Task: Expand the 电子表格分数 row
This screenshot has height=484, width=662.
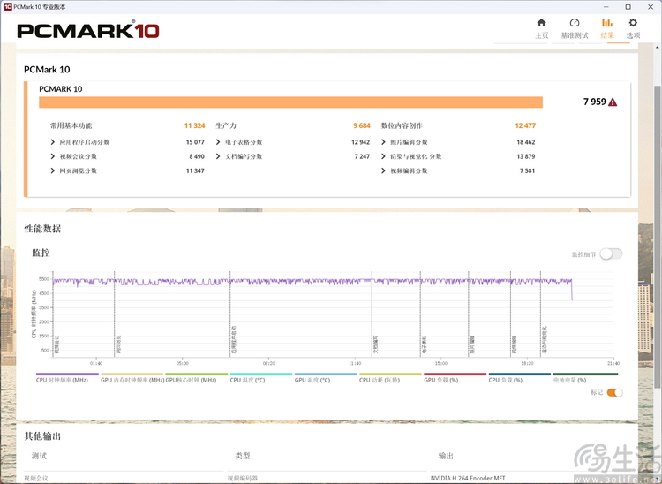Action: point(218,142)
